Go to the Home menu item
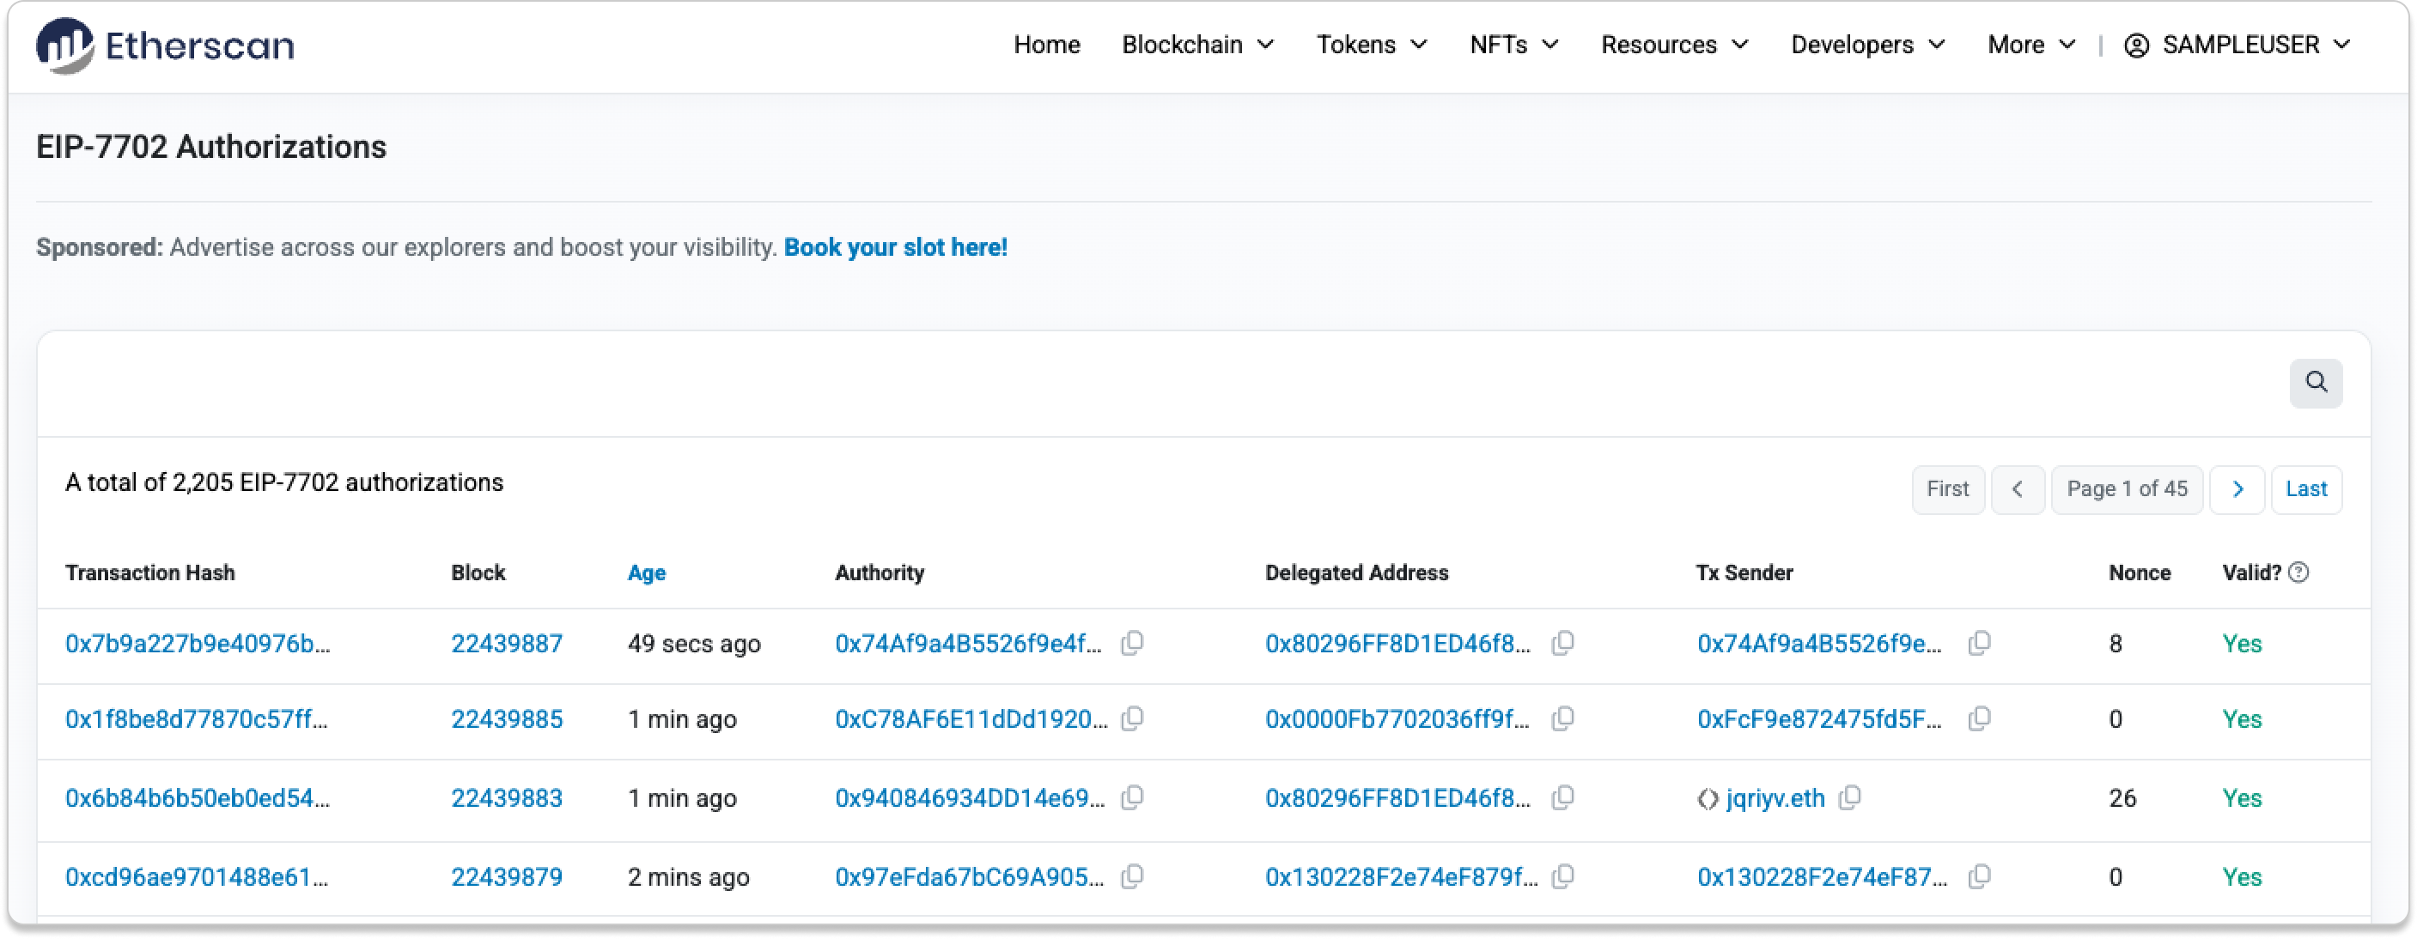This screenshot has height=939, width=2417. click(1046, 45)
